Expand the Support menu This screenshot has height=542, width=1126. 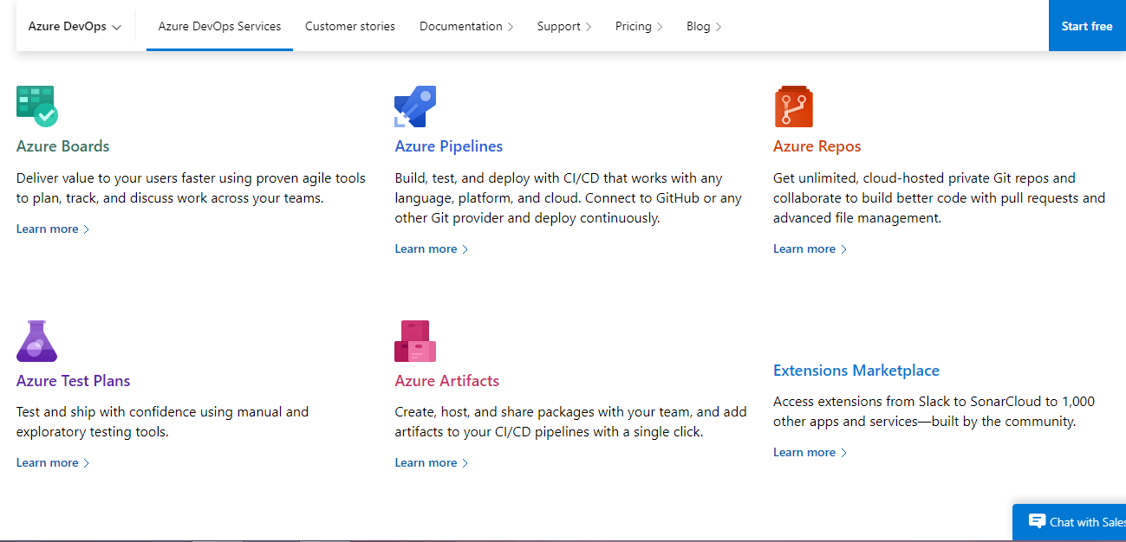coord(564,27)
